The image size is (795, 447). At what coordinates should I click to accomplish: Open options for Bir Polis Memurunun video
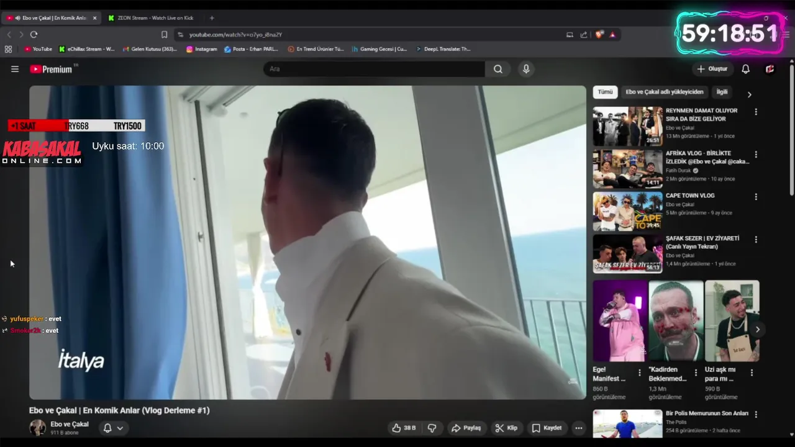(756, 414)
